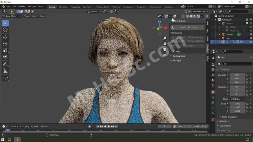Open XYZ Euler rotation mode dropdown
The height and width of the screenshot is (142, 253).
238,99
